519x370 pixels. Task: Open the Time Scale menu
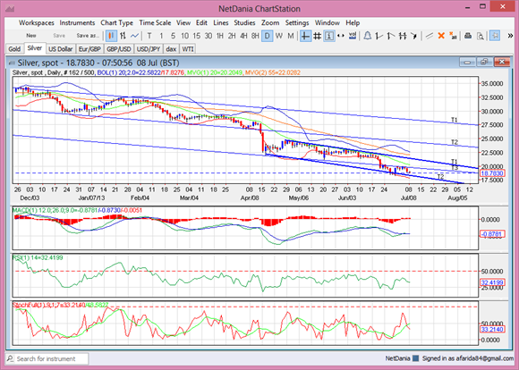coord(155,23)
